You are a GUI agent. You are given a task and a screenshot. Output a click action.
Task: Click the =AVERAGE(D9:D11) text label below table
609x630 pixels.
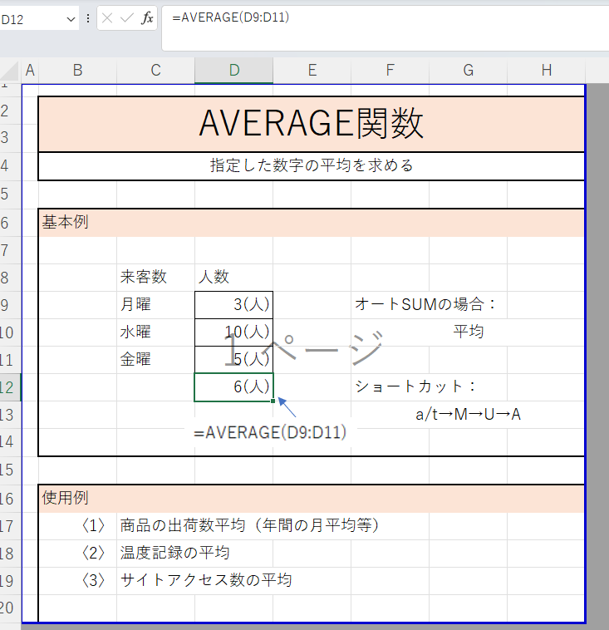click(270, 433)
